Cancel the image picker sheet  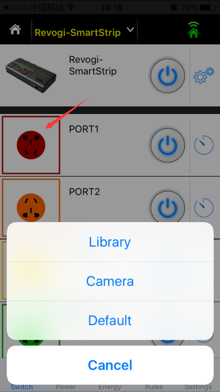coord(110,365)
